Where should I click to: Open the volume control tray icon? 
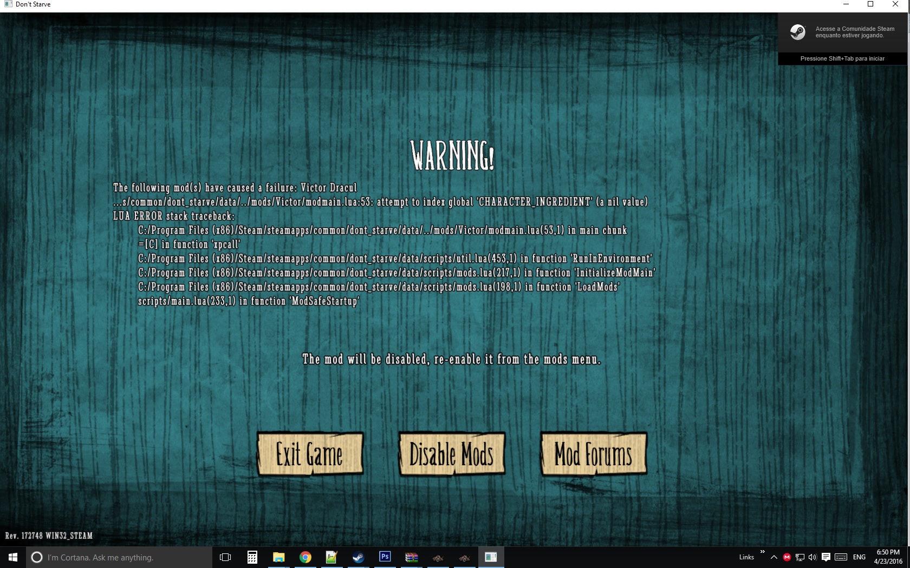pyautogui.click(x=812, y=557)
